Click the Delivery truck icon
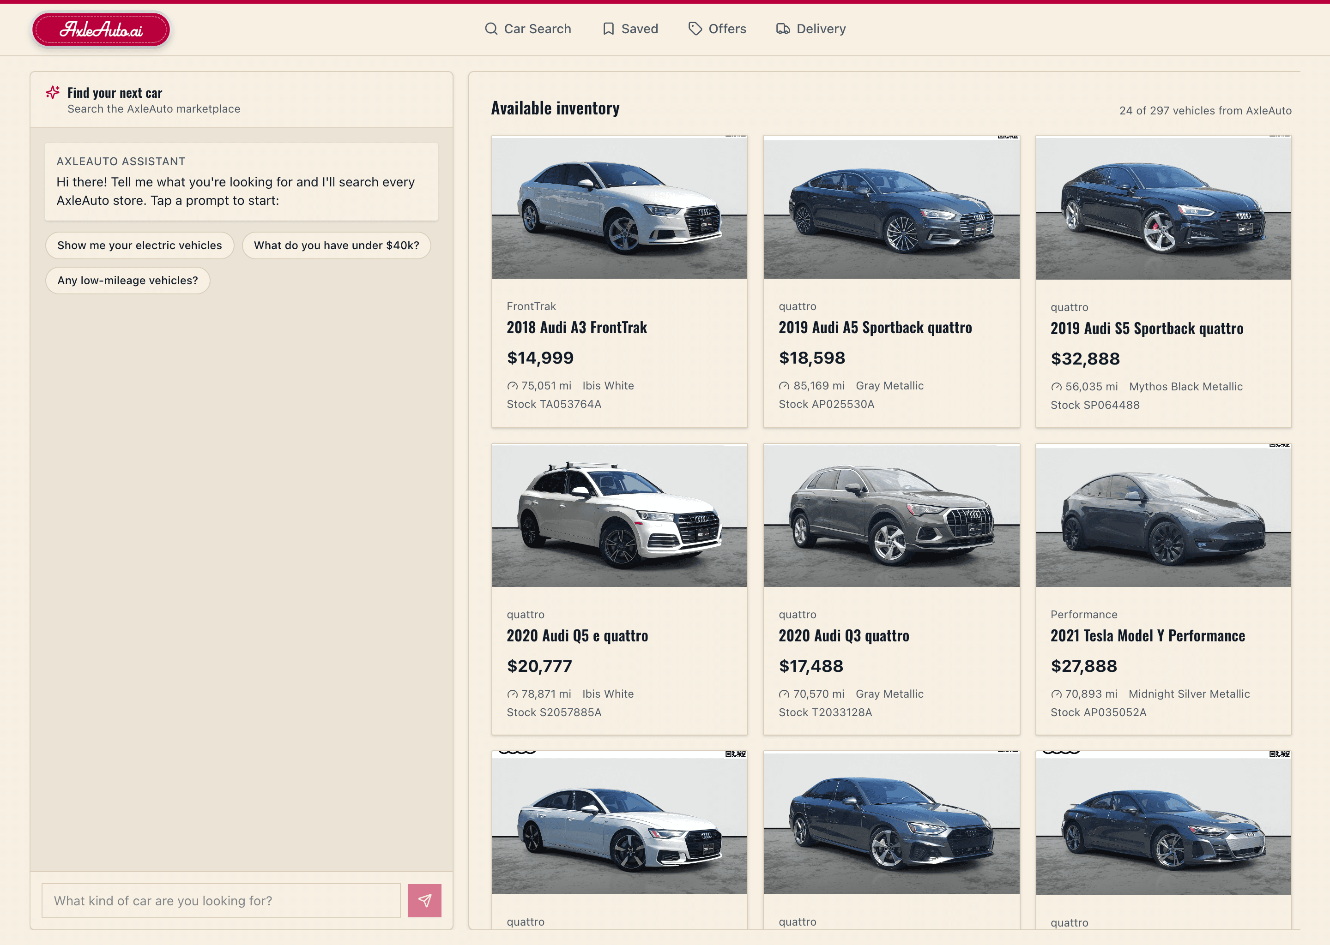This screenshot has width=1330, height=945. coord(783,29)
